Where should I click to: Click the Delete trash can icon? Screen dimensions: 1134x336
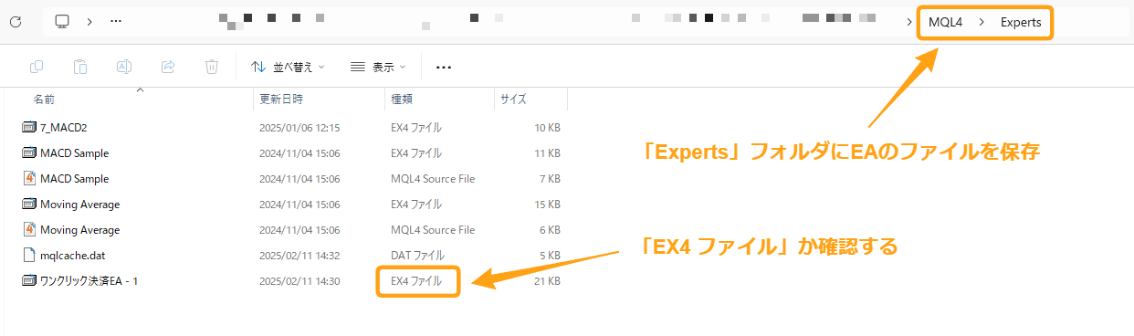click(212, 67)
